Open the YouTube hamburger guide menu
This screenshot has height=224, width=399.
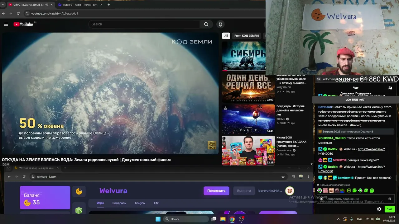pos(6,24)
